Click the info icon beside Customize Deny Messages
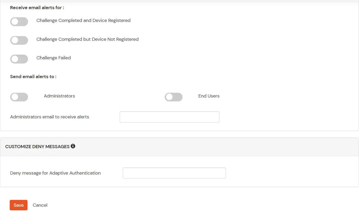 pos(73,146)
